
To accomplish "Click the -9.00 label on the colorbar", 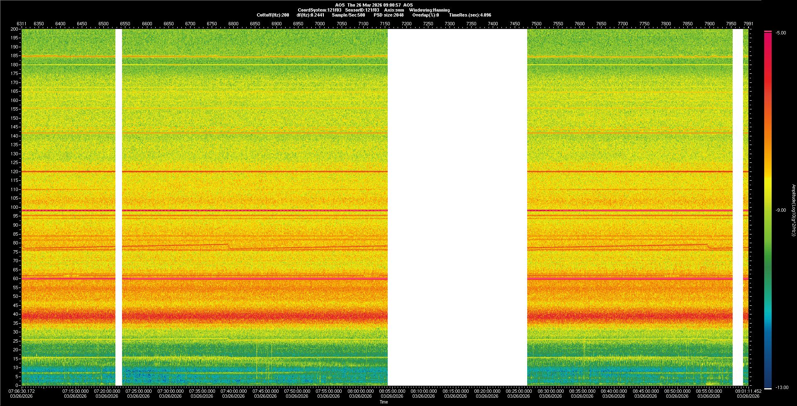I will pos(780,210).
